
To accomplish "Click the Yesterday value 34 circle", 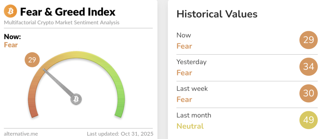I will 308,67.
